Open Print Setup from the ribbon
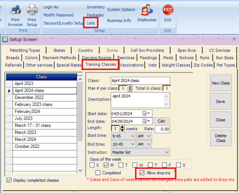This screenshot has height=193, width=239. click(32, 16)
